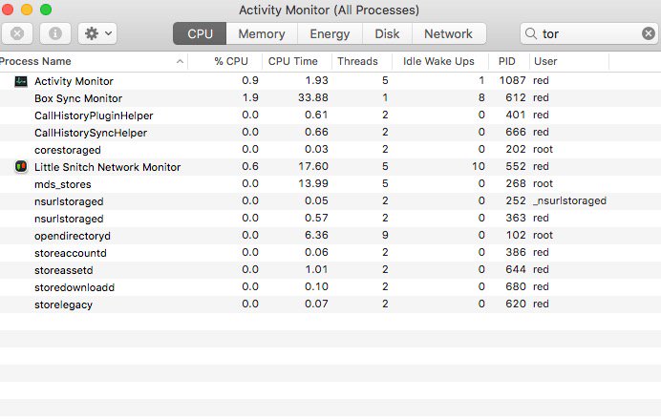Select the Little Snitch Network Monitor name
661x420 pixels.
click(x=108, y=167)
